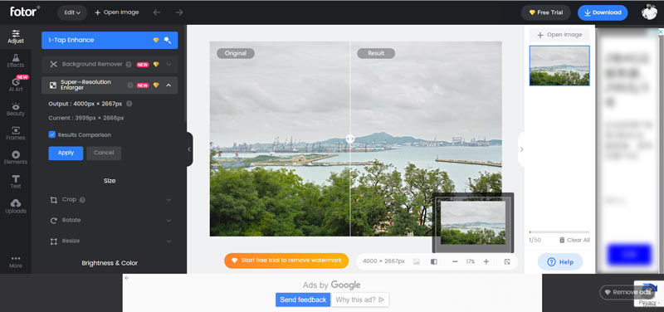This screenshot has height=312, width=664.
Task: Open the More menu in sidebar
Action: [16, 261]
